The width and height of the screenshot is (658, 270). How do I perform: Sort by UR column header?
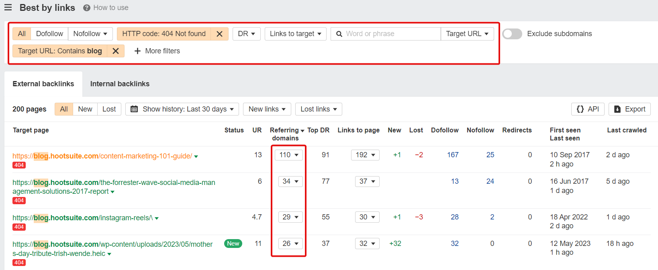point(257,130)
